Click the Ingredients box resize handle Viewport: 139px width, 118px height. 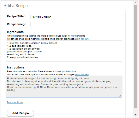pyautogui.click(x=120, y=60)
